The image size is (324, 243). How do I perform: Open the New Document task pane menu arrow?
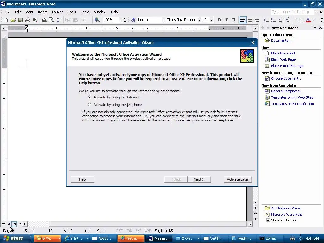tap(315, 28)
